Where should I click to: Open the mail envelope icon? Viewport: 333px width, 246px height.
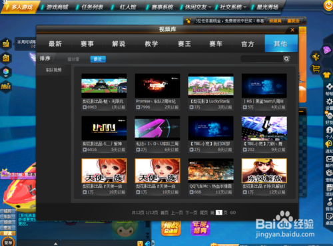[329, 159]
